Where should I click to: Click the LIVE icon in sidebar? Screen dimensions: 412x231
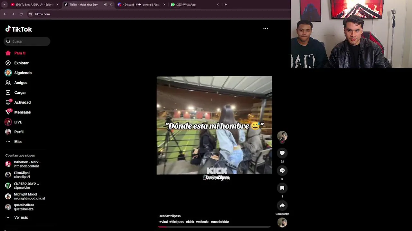pyautogui.click(x=8, y=122)
